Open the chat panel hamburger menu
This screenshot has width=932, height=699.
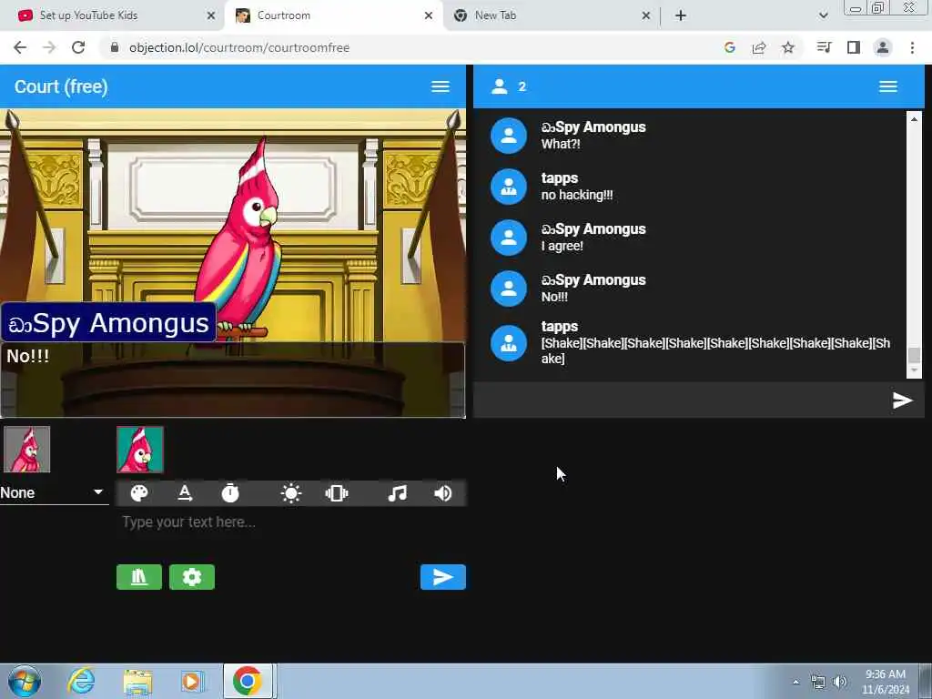coord(888,86)
